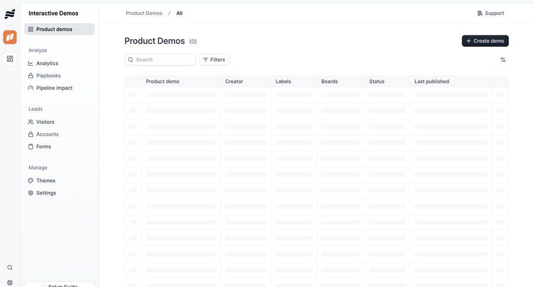Image resolution: width=534 pixels, height=287 pixels.
Task: Open table display options sliders icon
Action: pos(503,59)
